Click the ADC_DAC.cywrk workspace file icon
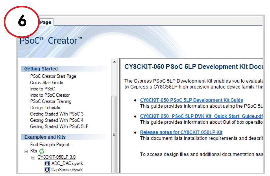This screenshot has width=270, height=176. coord(47,164)
